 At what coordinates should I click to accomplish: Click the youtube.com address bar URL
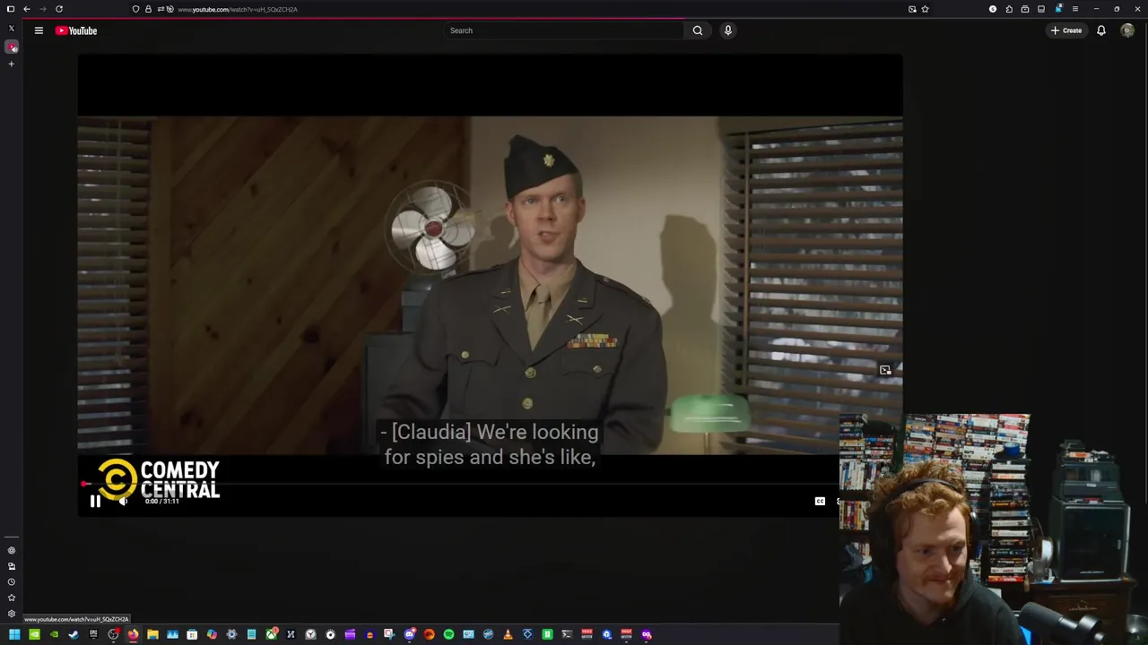(x=238, y=9)
